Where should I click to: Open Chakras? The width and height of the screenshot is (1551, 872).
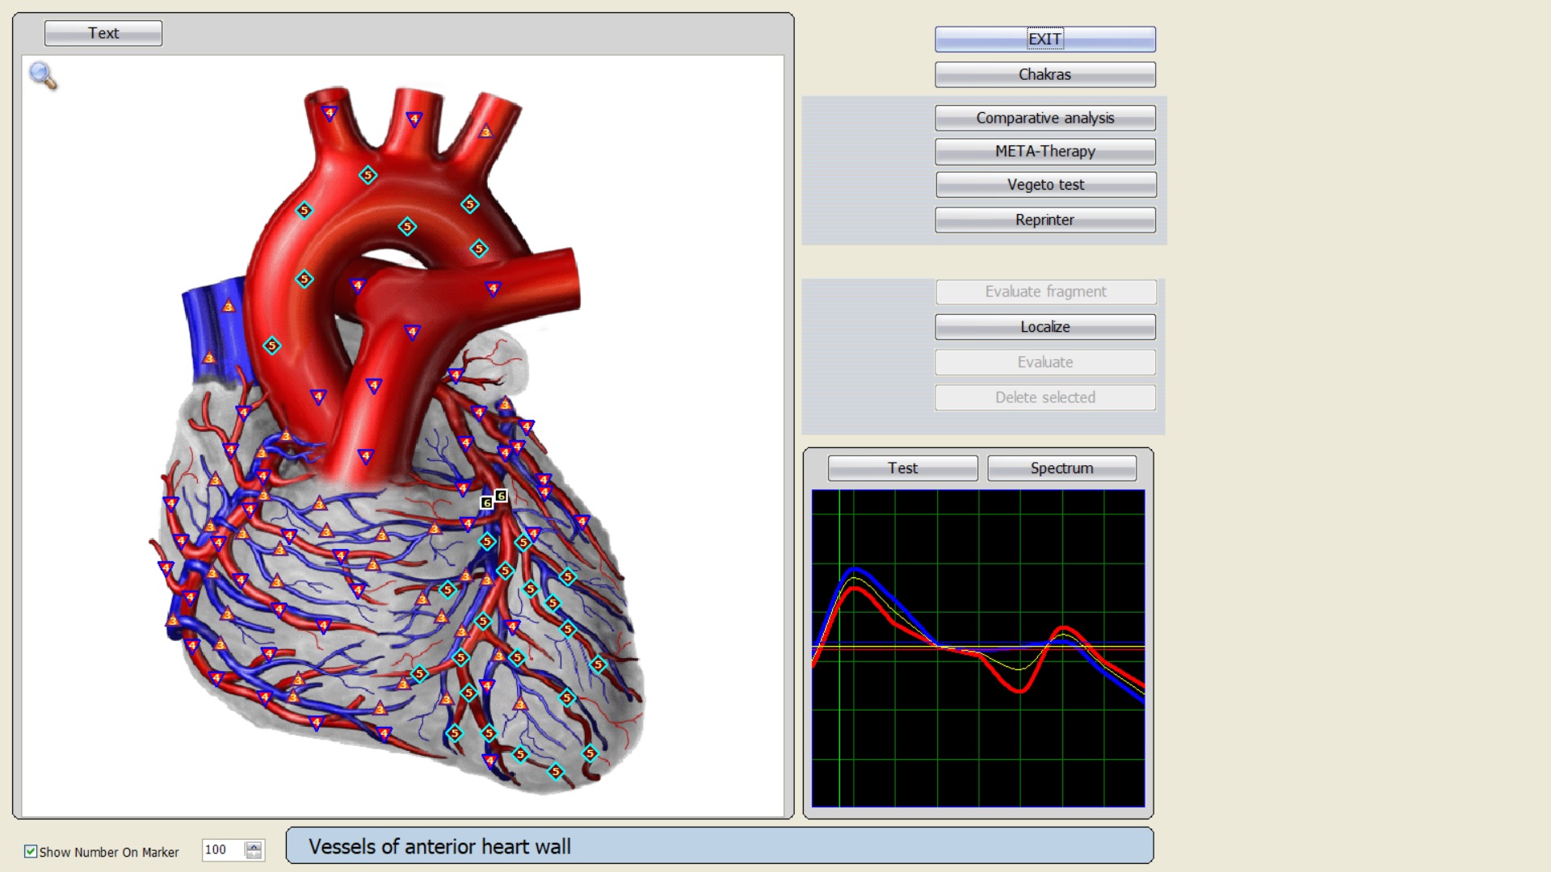coord(1045,74)
